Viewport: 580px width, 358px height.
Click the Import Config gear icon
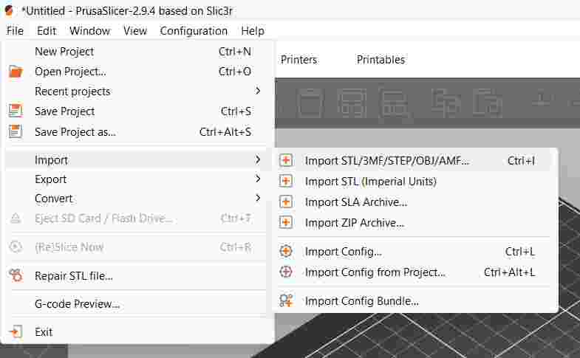pos(286,252)
